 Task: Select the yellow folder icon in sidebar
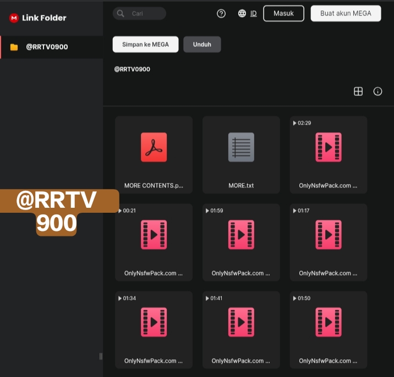point(14,47)
